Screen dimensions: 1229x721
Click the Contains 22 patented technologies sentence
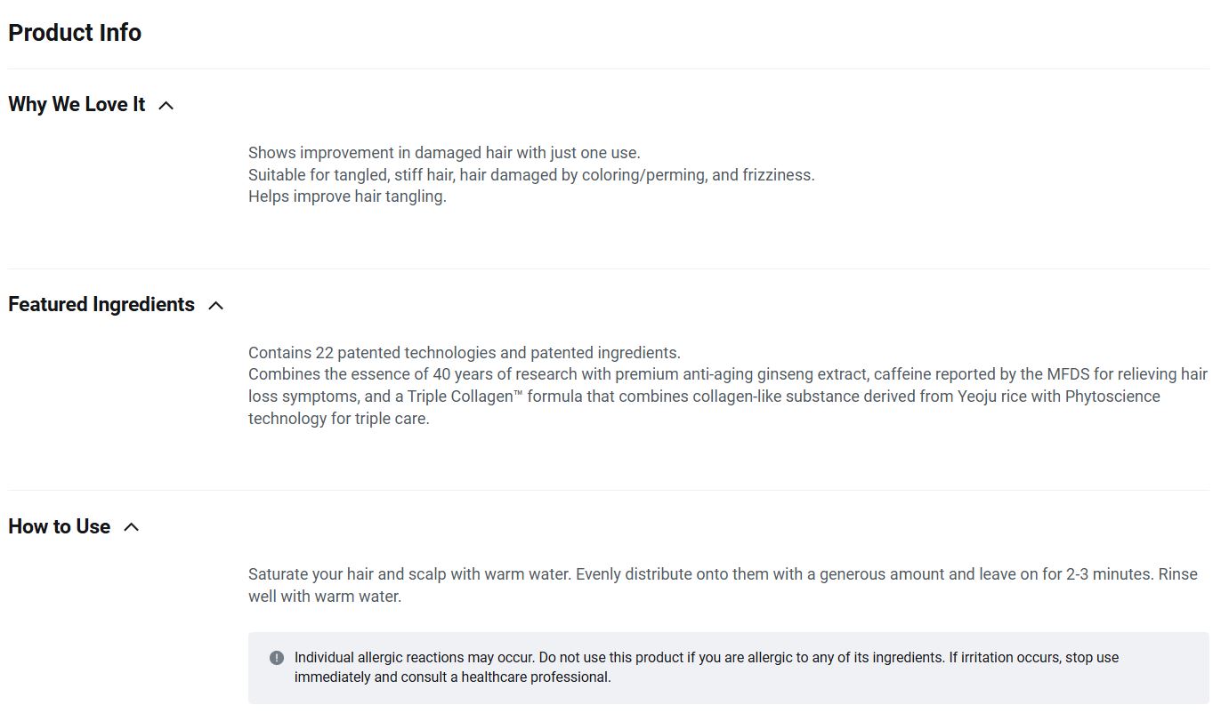click(x=464, y=353)
